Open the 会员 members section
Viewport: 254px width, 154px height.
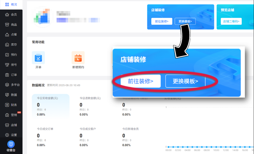click(11, 14)
